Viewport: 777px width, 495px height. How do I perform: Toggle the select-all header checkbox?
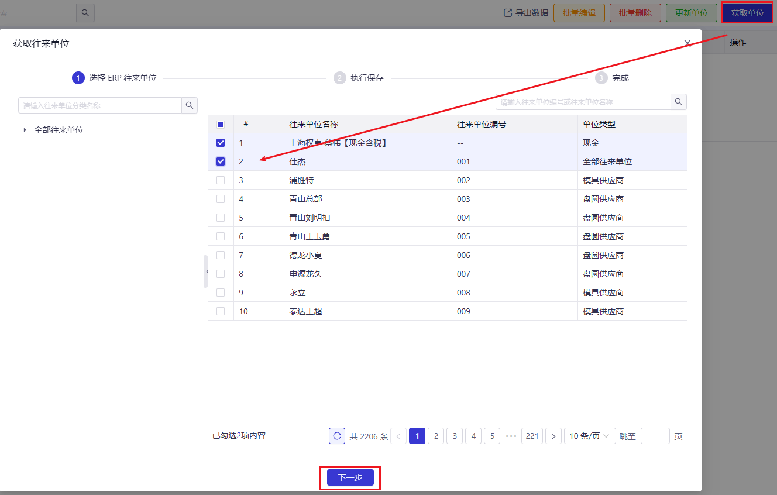click(221, 124)
